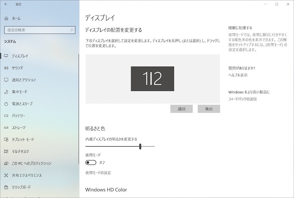The image size is (294, 198).
Task: Click 睡眠に配慮する heading text
Action: pyautogui.click(x=240, y=28)
